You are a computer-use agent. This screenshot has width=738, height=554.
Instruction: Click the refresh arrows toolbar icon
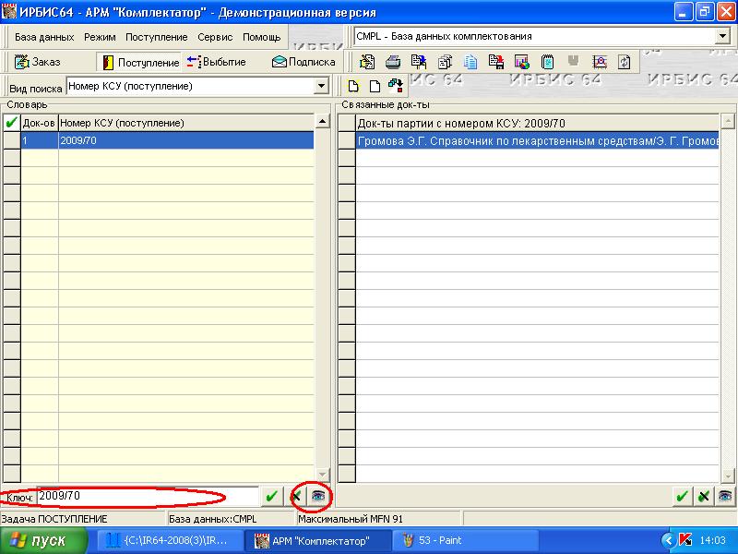625,63
